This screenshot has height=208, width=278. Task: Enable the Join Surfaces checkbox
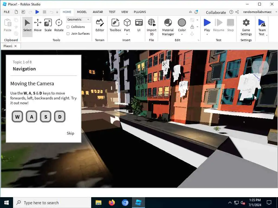[x=68, y=34]
